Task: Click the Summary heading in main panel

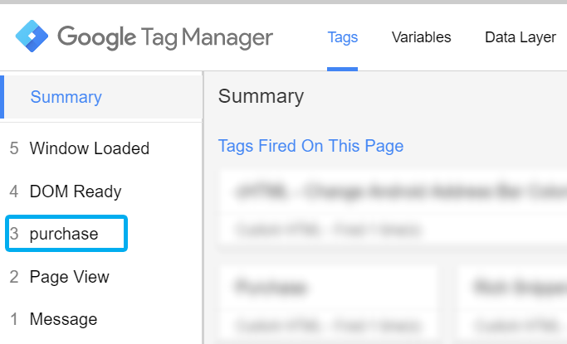Action: tap(261, 97)
